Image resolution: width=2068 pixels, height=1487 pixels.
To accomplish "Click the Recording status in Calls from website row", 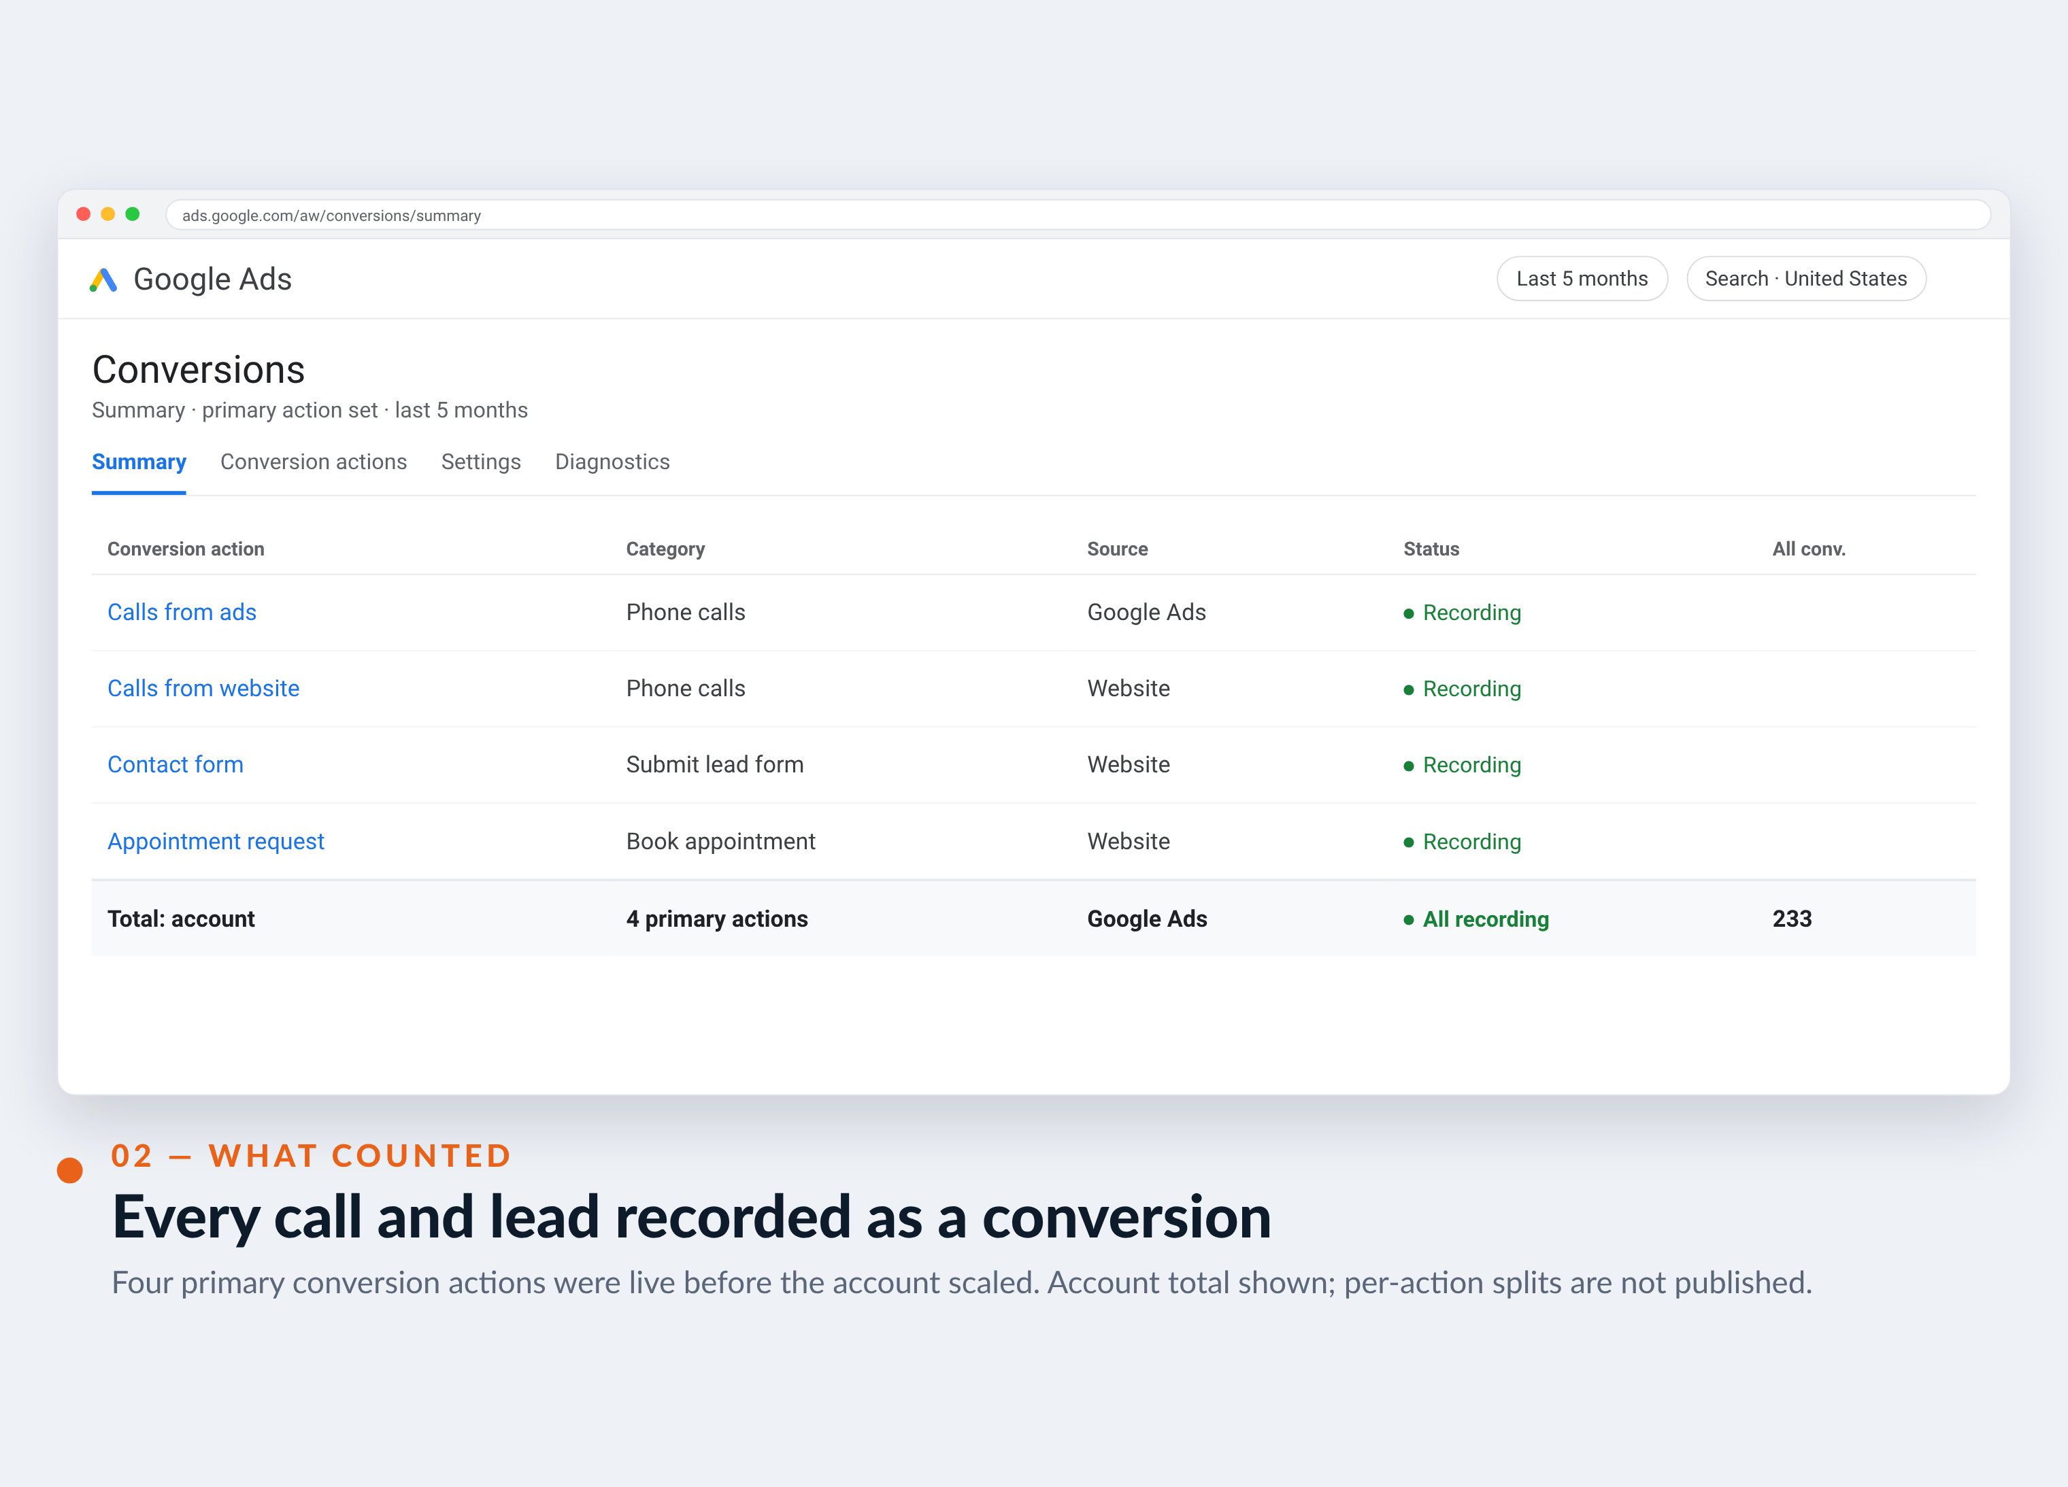I will tap(1462, 689).
